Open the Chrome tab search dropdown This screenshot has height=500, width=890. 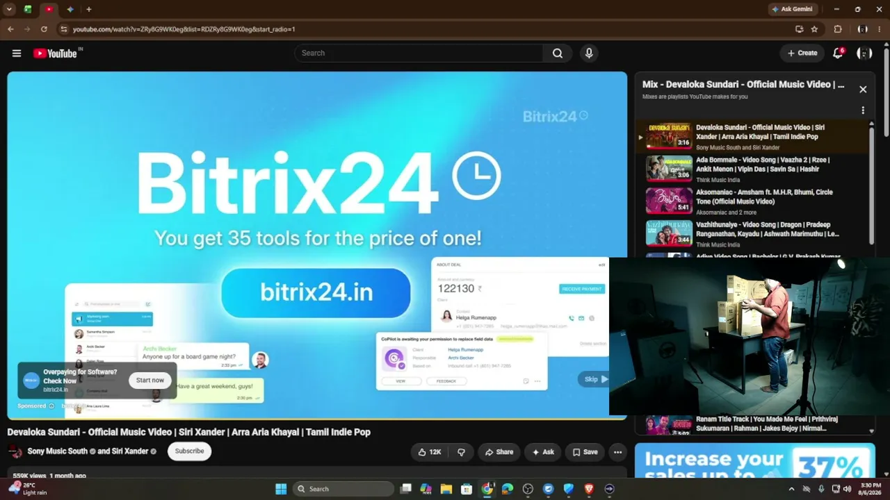(10, 10)
